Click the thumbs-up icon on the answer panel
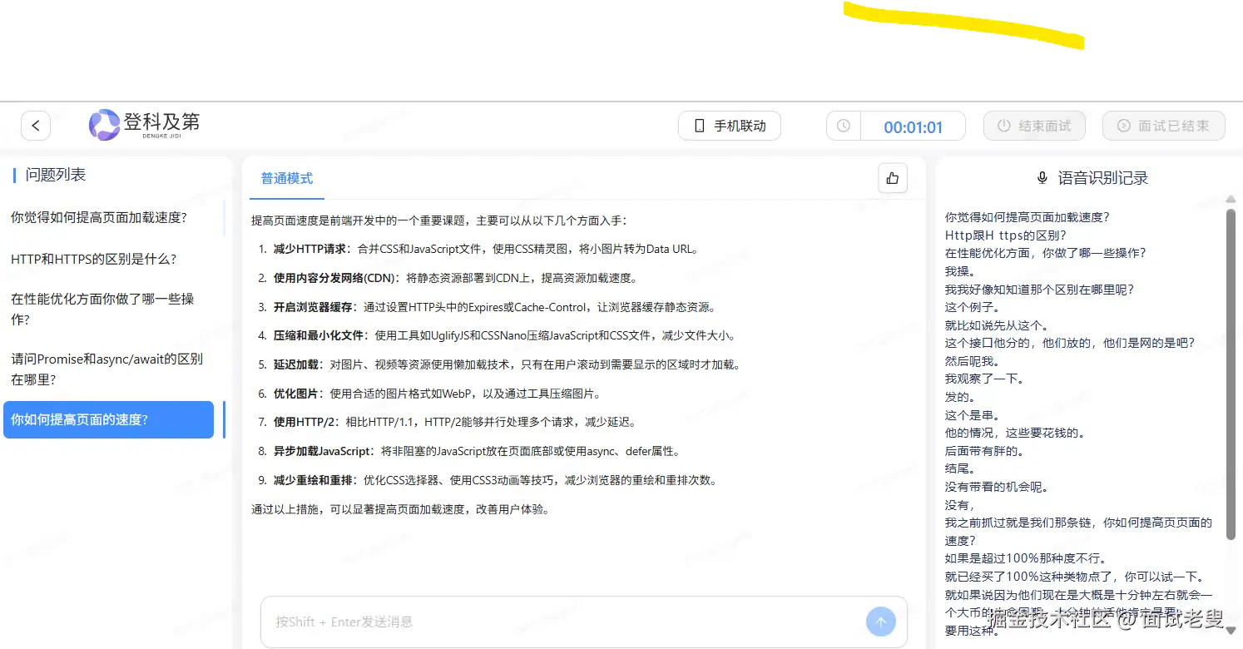The image size is (1243, 649). (x=892, y=177)
